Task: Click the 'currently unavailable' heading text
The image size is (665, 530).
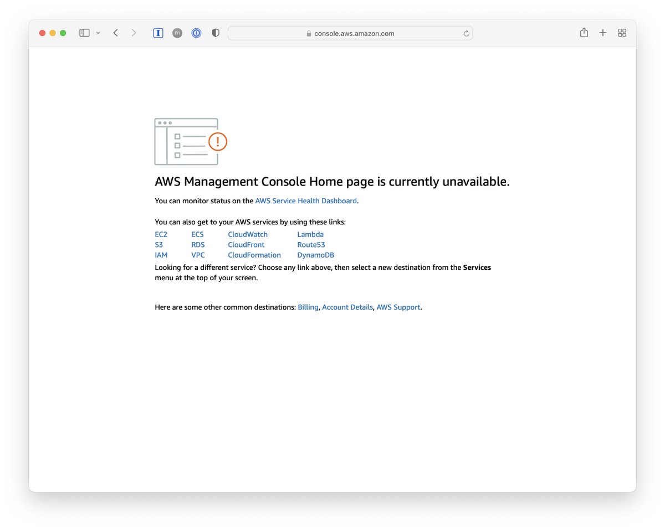Action: point(449,182)
